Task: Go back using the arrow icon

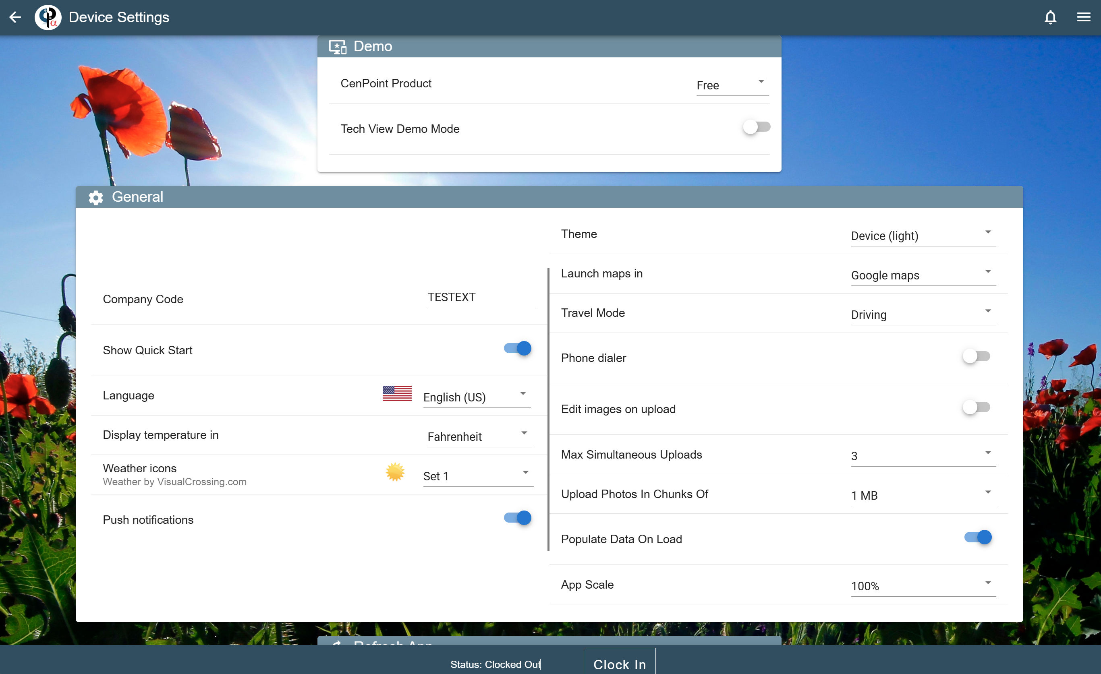Action: coord(15,17)
